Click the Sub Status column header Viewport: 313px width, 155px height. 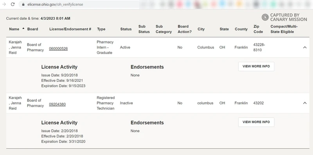pyautogui.click(x=144, y=29)
